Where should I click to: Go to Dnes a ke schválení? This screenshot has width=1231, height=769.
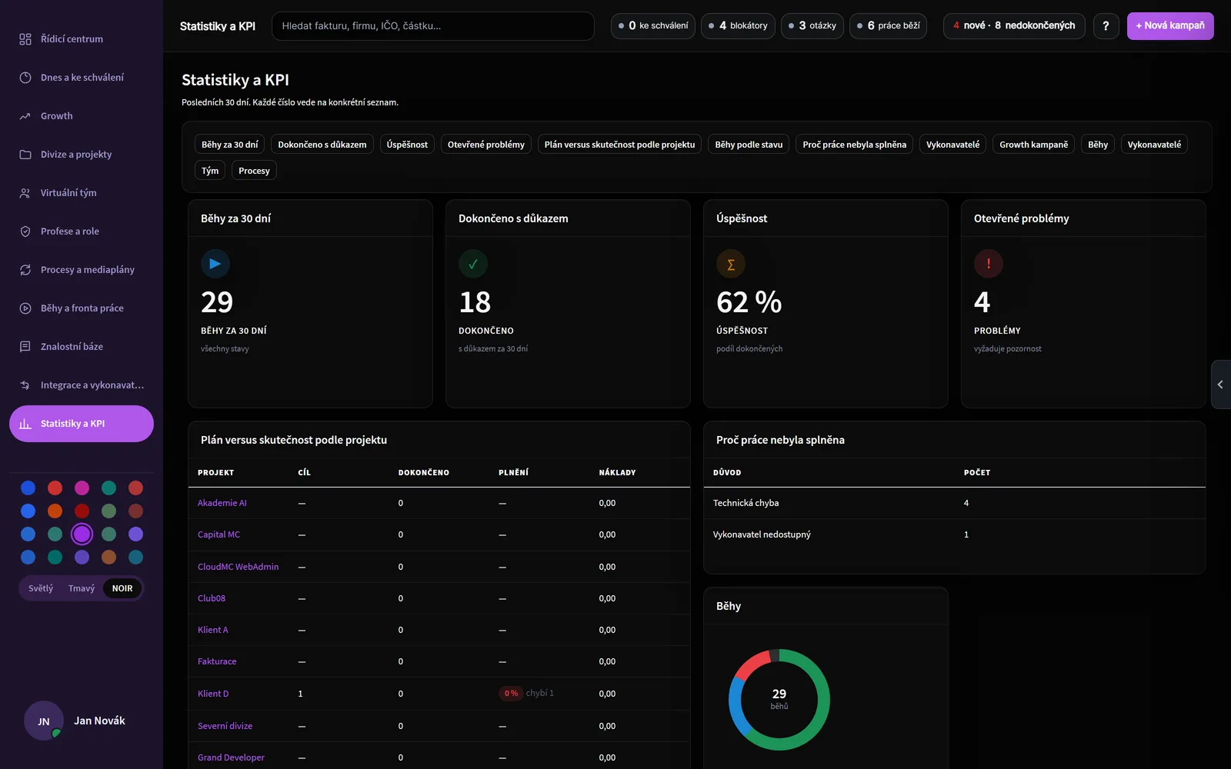pos(82,78)
